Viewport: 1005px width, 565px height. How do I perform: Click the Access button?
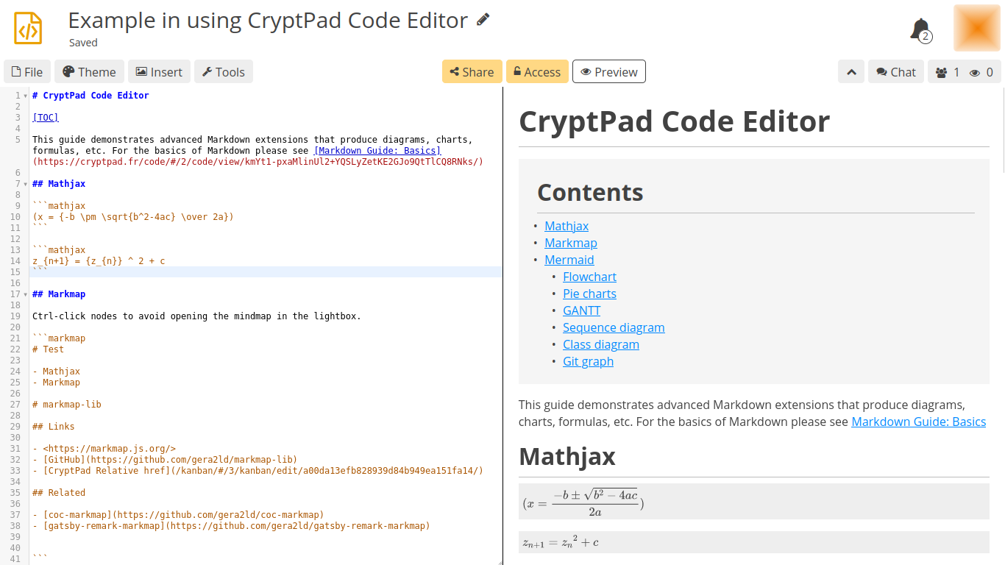tap(537, 72)
